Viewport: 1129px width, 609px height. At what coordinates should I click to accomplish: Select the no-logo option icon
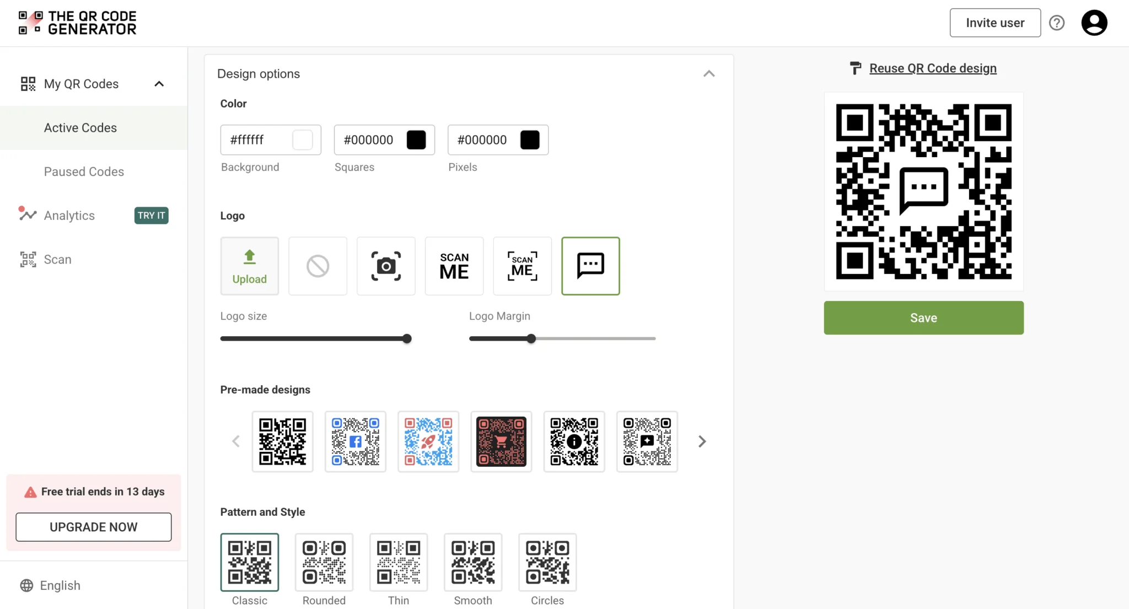coord(318,266)
